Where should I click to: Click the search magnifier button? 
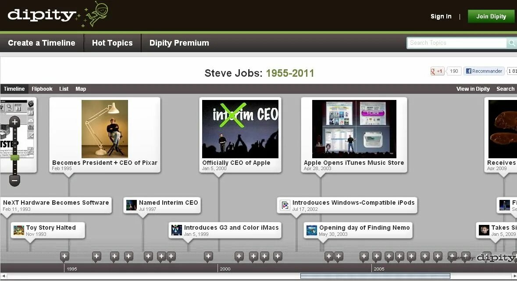point(512,43)
